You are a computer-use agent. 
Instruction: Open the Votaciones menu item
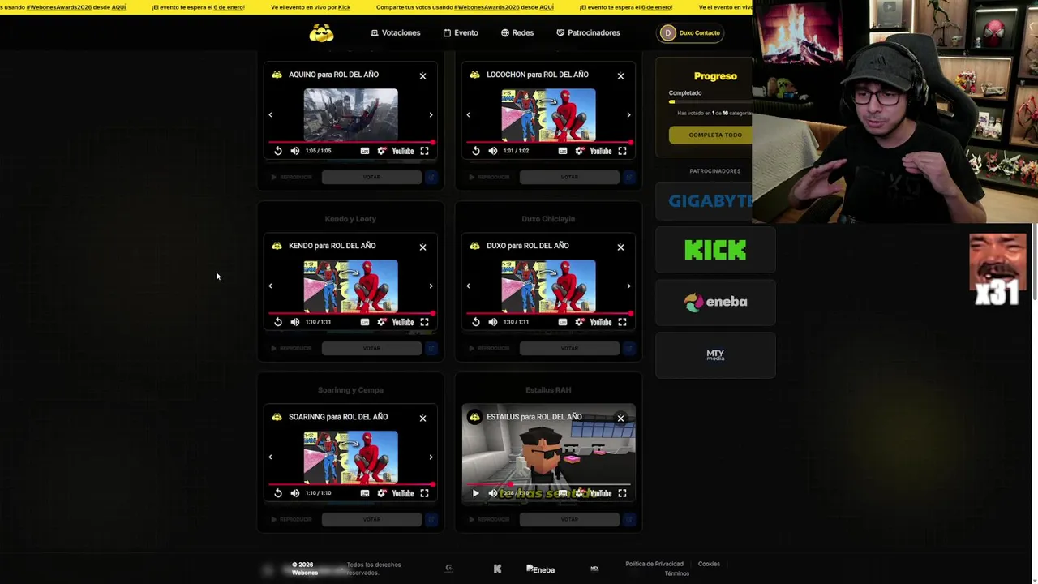396,32
